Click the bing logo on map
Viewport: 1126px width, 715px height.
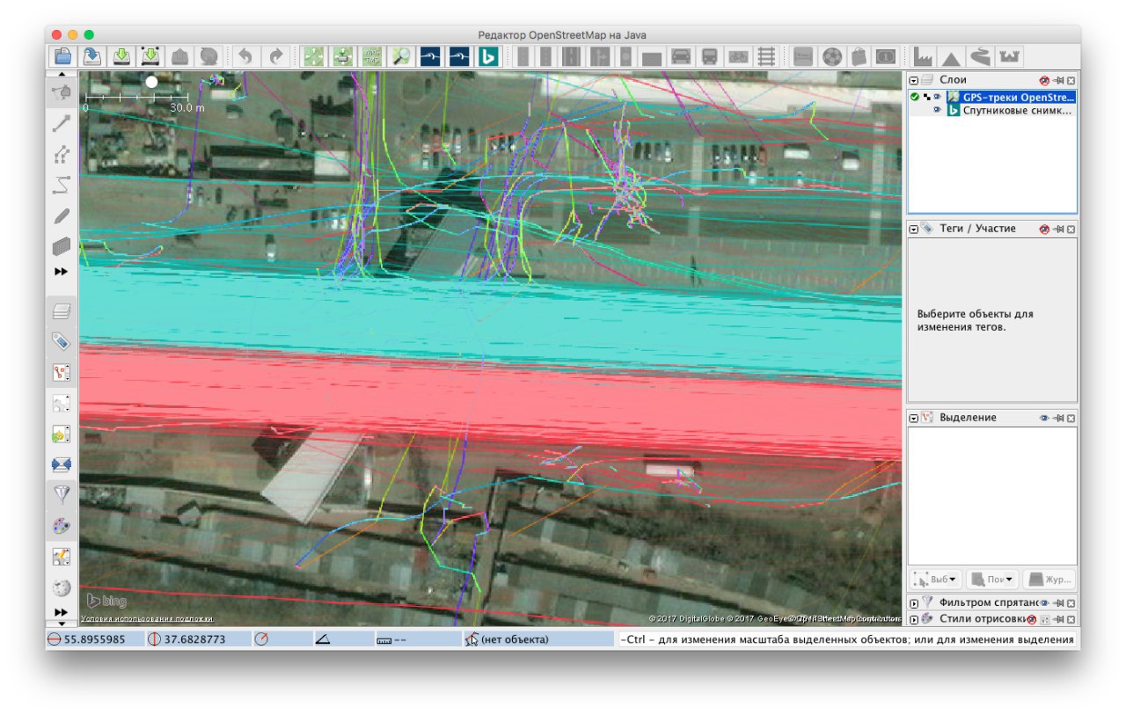point(106,602)
